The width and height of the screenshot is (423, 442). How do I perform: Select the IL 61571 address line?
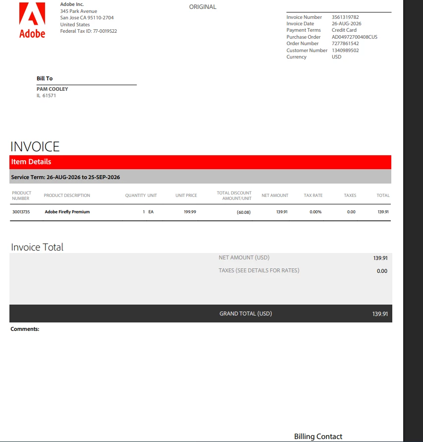point(46,96)
